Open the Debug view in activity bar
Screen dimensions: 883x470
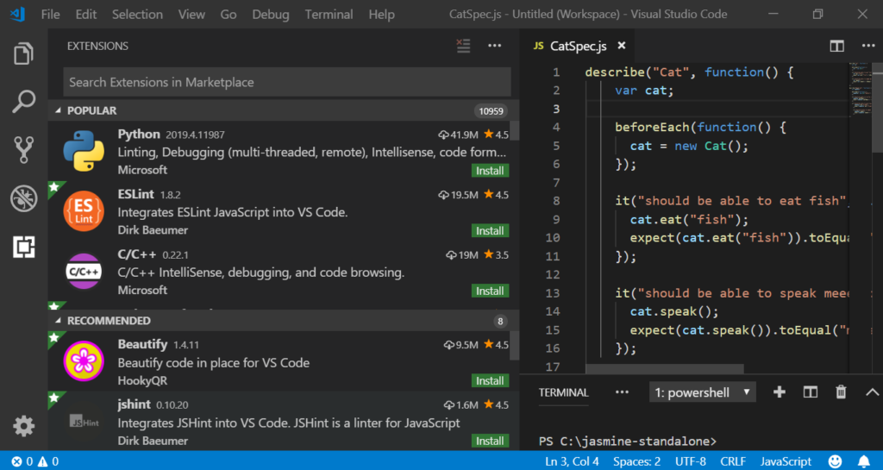(24, 198)
